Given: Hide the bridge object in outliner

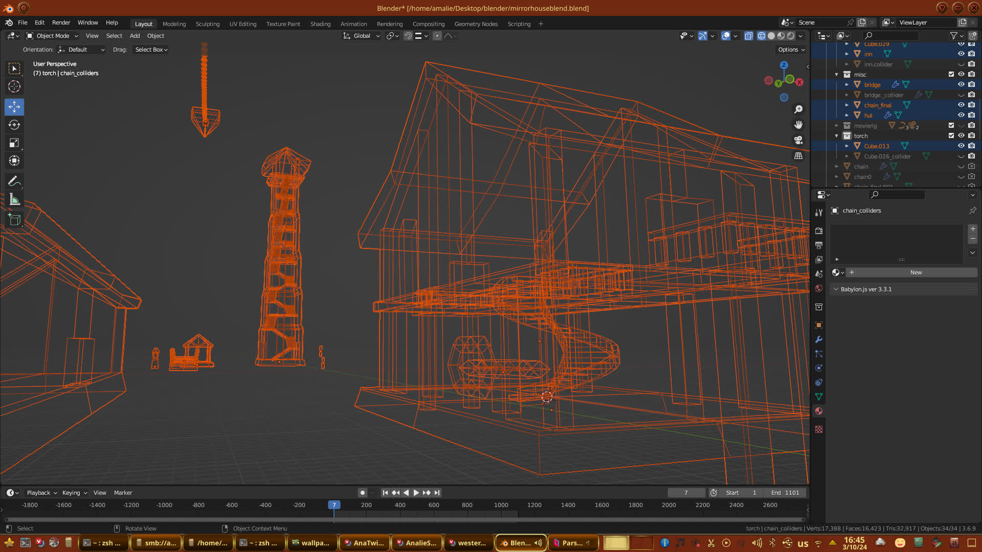Looking at the screenshot, I should point(961,84).
